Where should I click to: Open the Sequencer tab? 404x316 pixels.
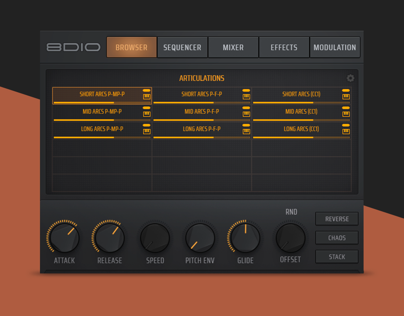coord(182,47)
